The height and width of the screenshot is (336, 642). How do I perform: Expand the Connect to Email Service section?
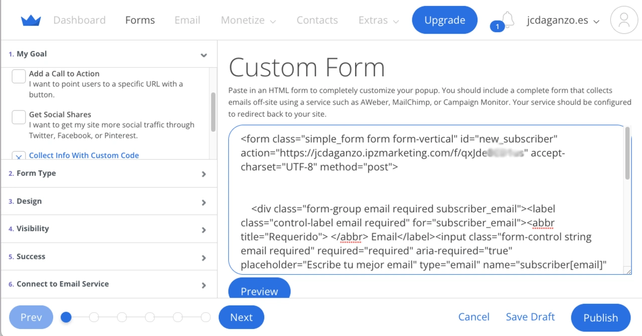[109, 284]
